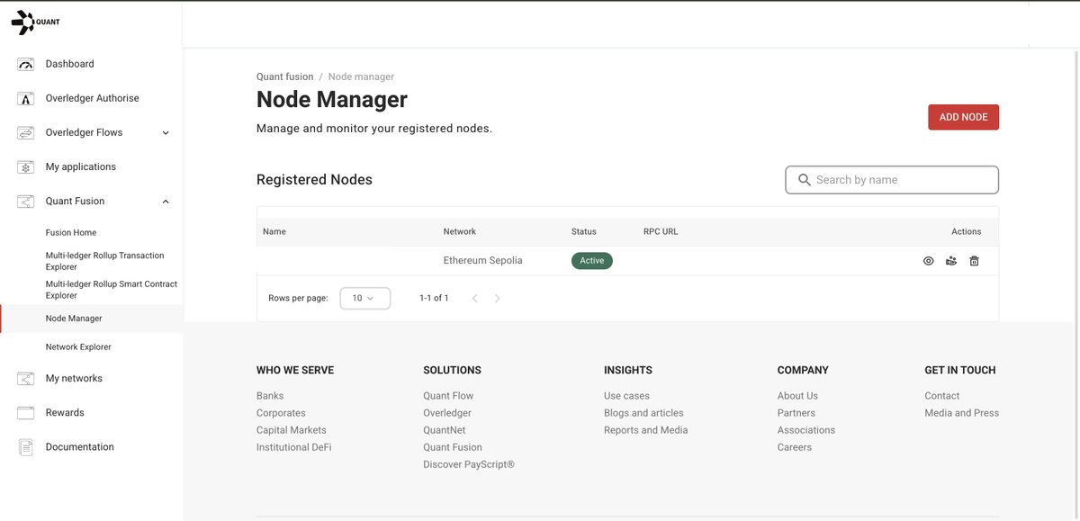The height and width of the screenshot is (521, 1080).
Task: Click the My networks sidebar icon
Action: [x=26, y=378]
